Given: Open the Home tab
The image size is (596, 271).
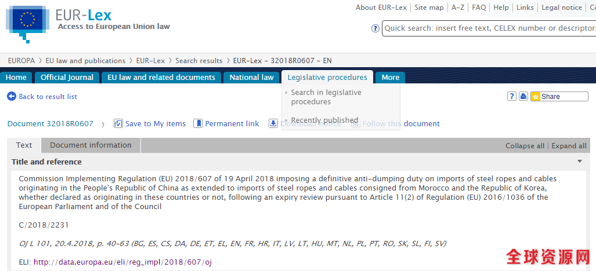Looking at the screenshot, I should [x=16, y=78].
